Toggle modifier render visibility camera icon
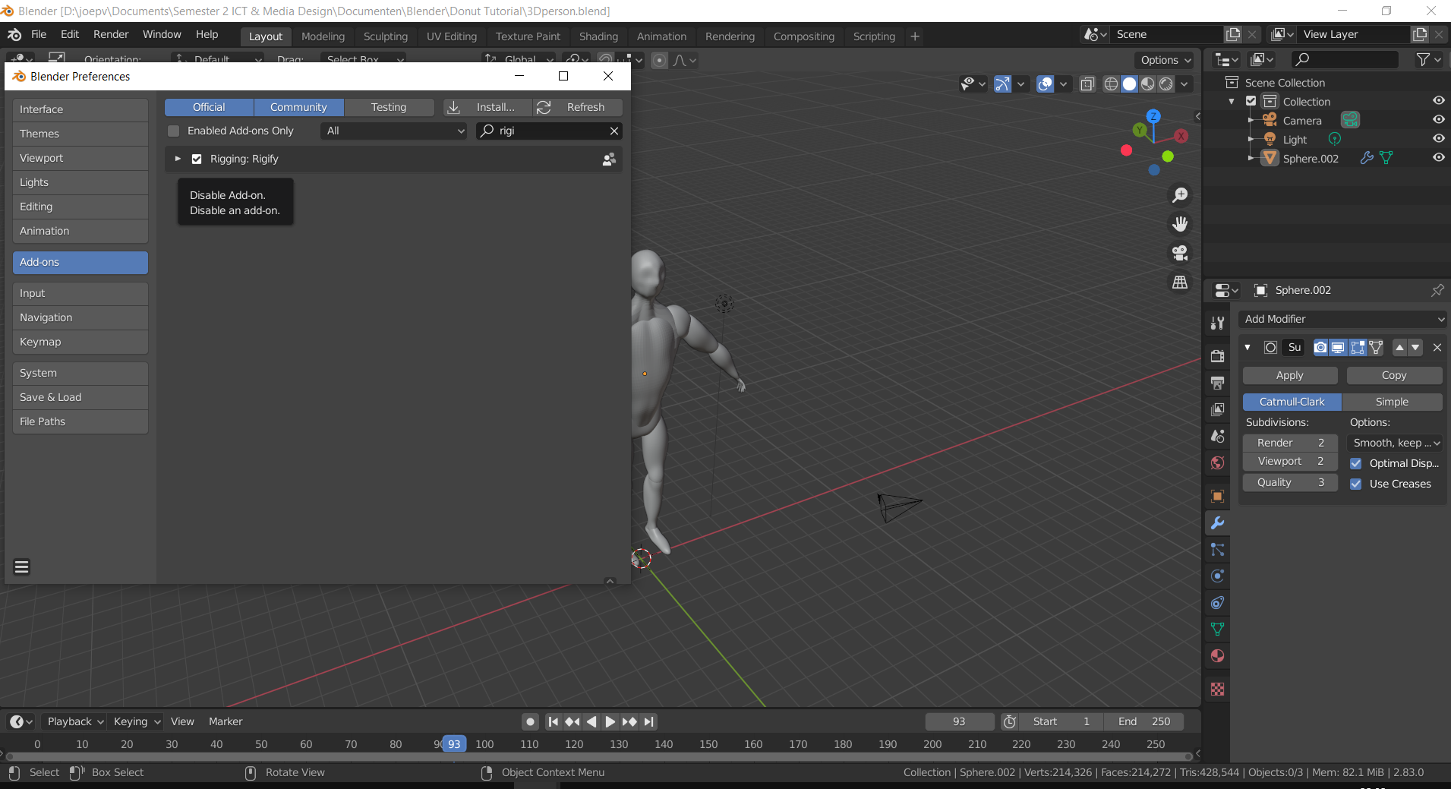Screen dimensions: 1451x789 coord(1320,347)
